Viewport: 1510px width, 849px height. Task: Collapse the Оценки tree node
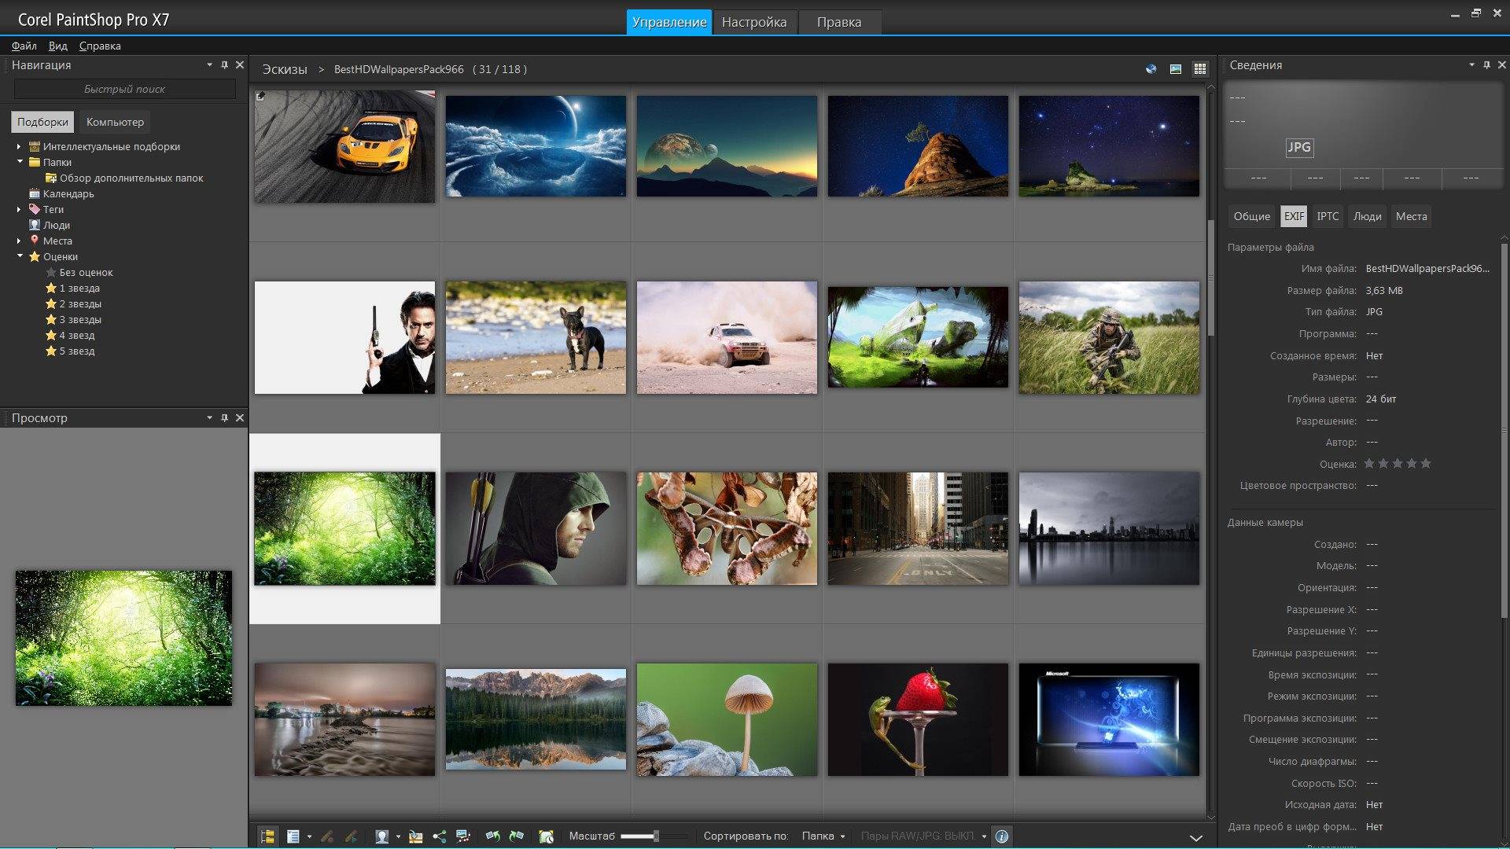[20, 256]
